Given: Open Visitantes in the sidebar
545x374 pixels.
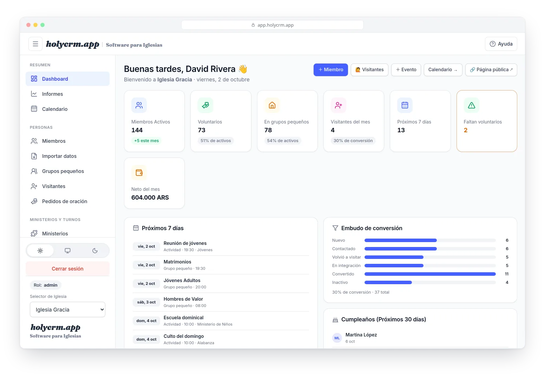Looking at the screenshot, I should point(68,186).
